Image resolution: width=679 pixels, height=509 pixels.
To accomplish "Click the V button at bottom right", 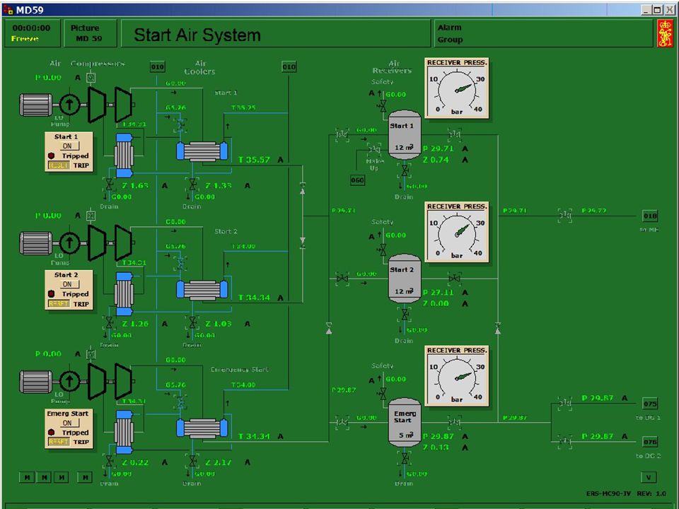I will 649,477.
